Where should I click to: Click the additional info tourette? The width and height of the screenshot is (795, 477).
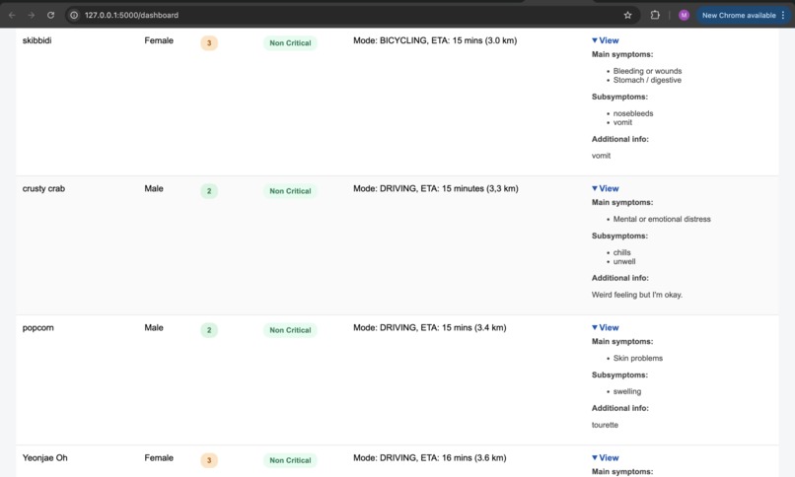coord(605,425)
